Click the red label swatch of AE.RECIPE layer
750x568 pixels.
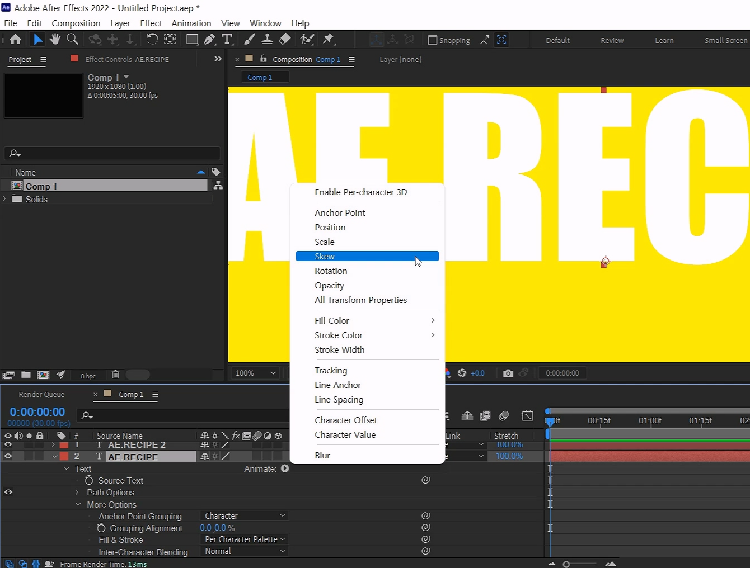64,456
